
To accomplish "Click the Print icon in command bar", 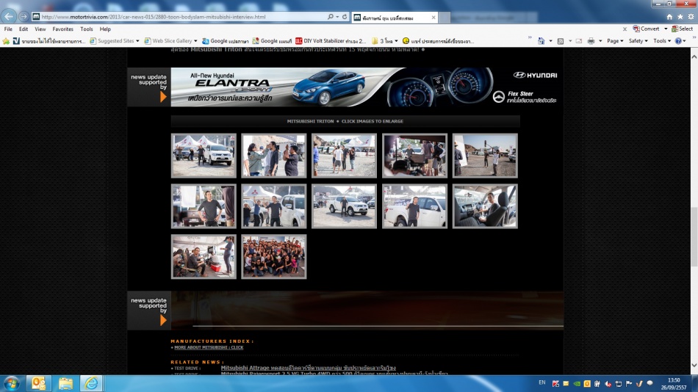I will 591,41.
